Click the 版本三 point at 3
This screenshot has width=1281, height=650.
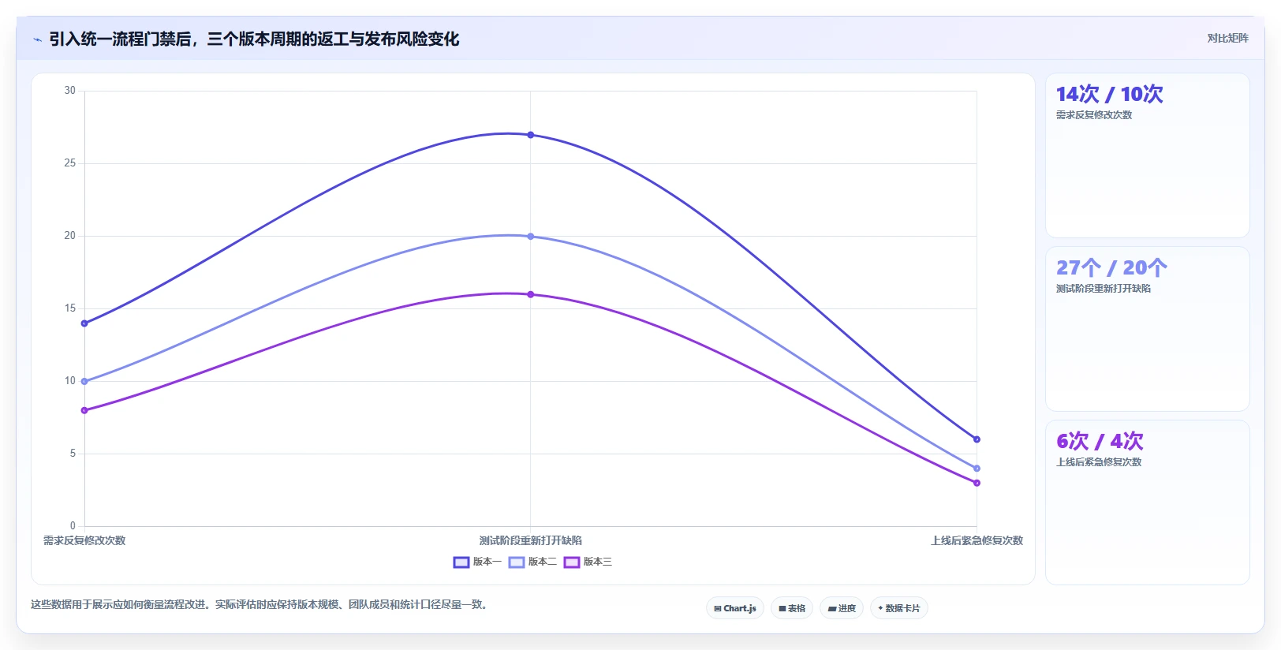click(x=977, y=483)
